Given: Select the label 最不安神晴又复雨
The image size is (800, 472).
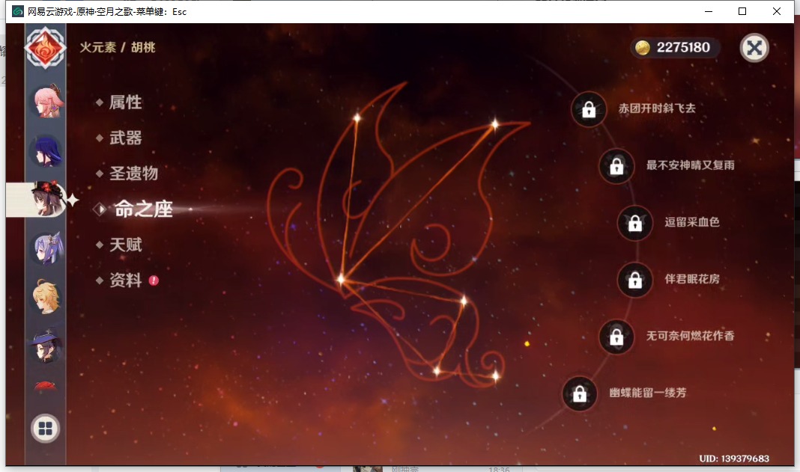Looking at the screenshot, I should coord(691,165).
